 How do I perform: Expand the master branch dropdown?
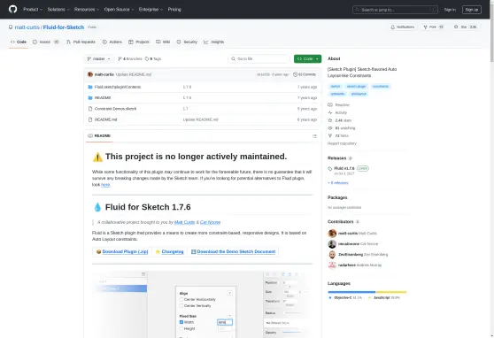point(98,59)
